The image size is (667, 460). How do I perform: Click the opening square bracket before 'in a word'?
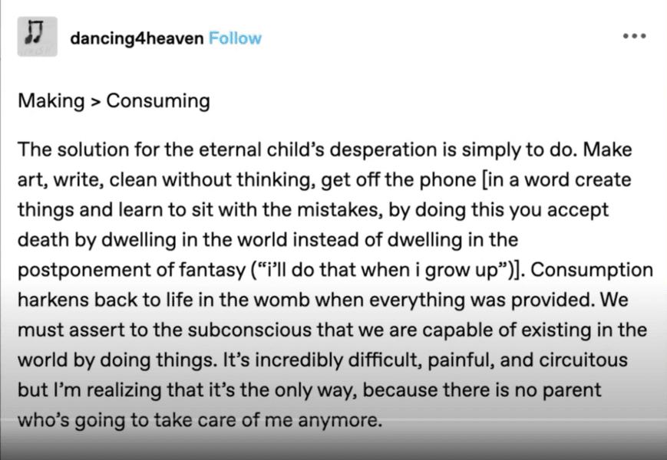pos(484,180)
